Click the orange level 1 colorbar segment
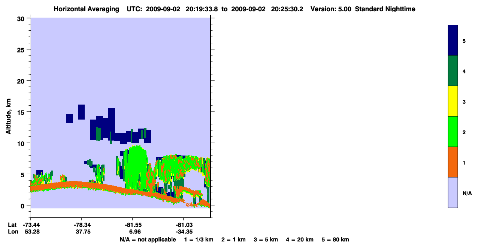 (x=453, y=162)
